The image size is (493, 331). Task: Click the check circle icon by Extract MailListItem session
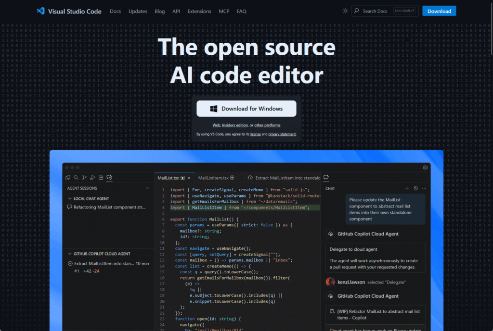[x=70, y=264]
